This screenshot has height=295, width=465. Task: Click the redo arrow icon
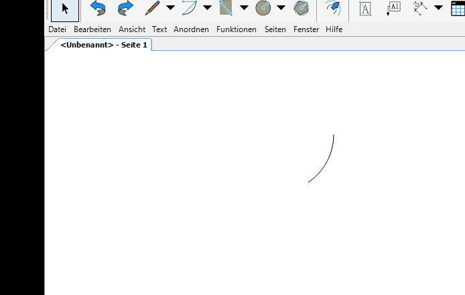tap(125, 8)
